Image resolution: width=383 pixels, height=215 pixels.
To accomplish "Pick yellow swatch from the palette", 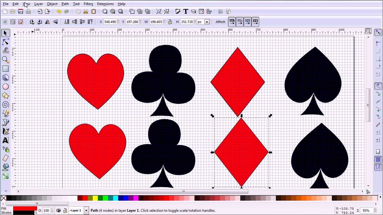I will click(95, 198).
